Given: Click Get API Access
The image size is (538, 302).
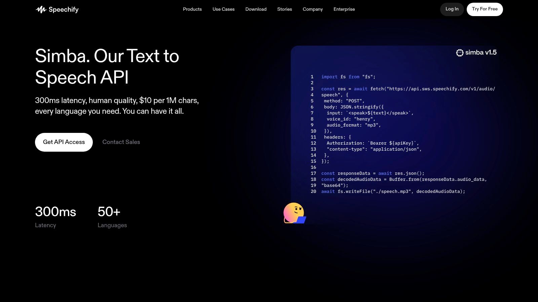Looking at the screenshot, I should pos(64,142).
